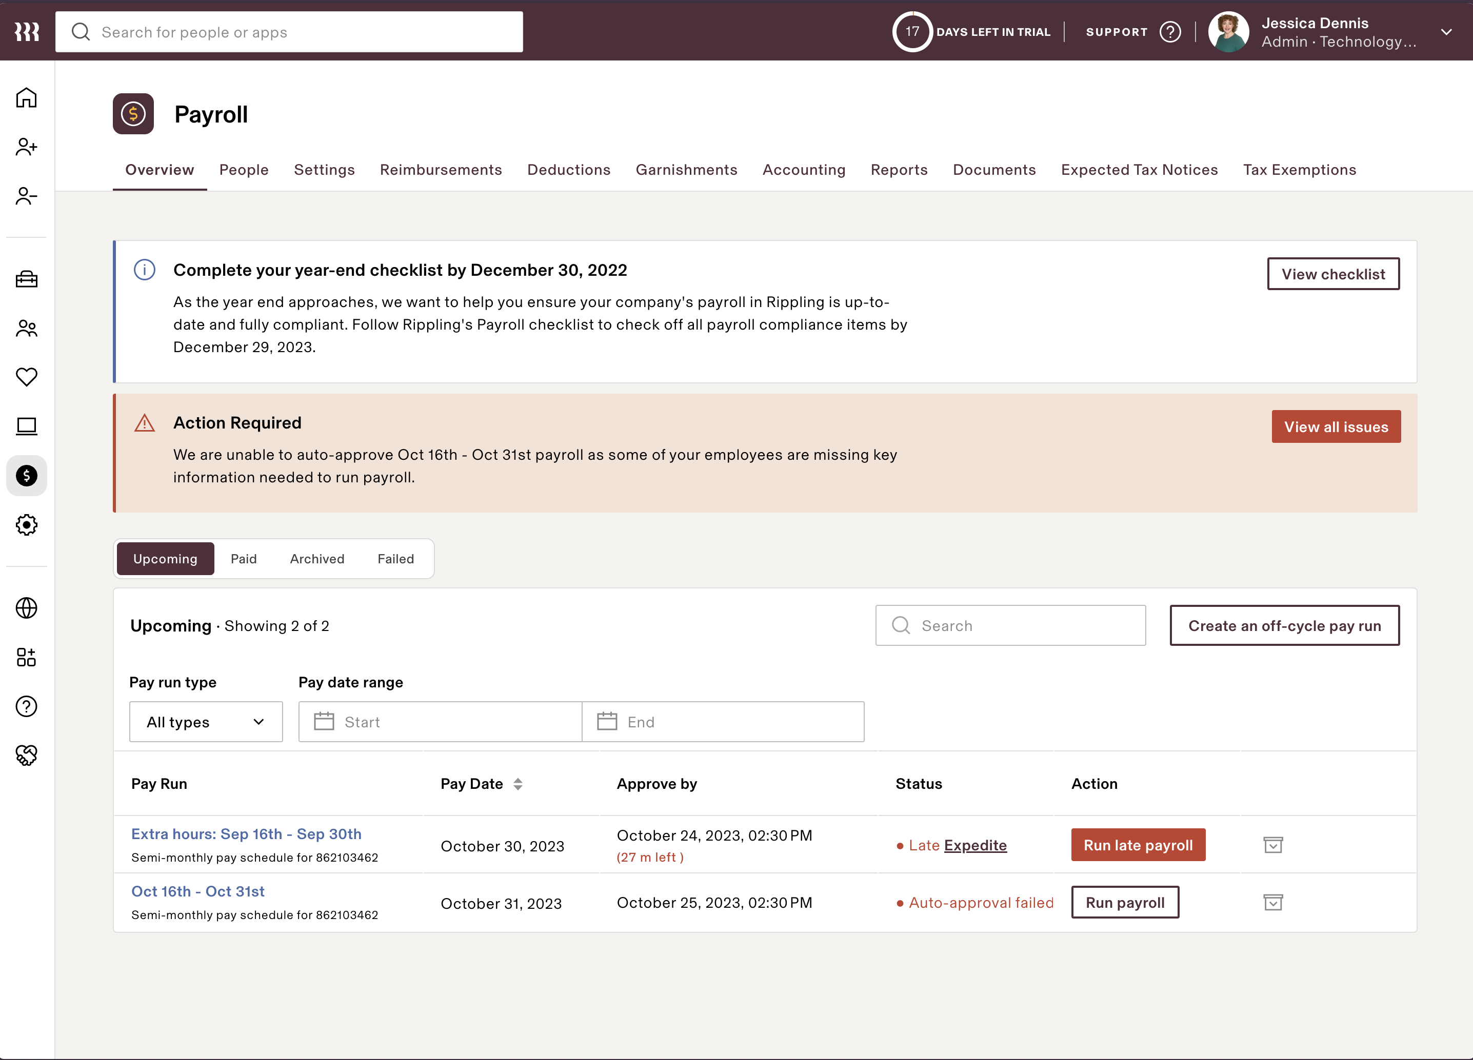Click the remove person sidebar icon
Screen dimensions: 1473x1060
pyautogui.click(x=27, y=195)
